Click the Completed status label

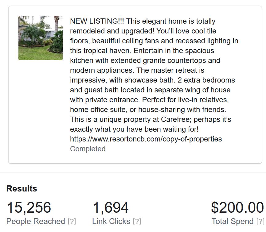88,149
